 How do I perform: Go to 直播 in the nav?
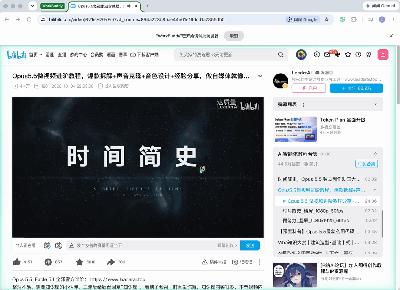(62, 54)
